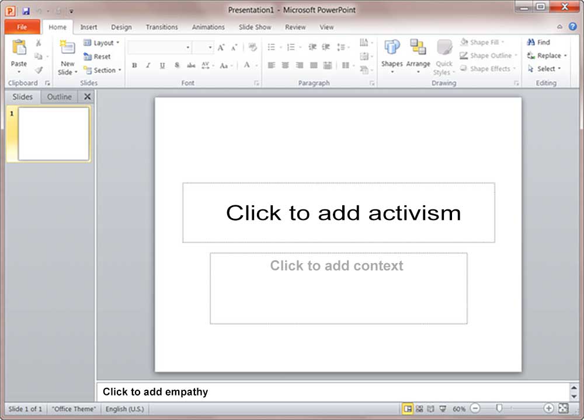
Task: Click zoom in plus button
Action: (548, 408)
